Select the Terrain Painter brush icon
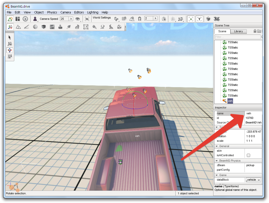This screenshot has width=269, height=203. 27,27
